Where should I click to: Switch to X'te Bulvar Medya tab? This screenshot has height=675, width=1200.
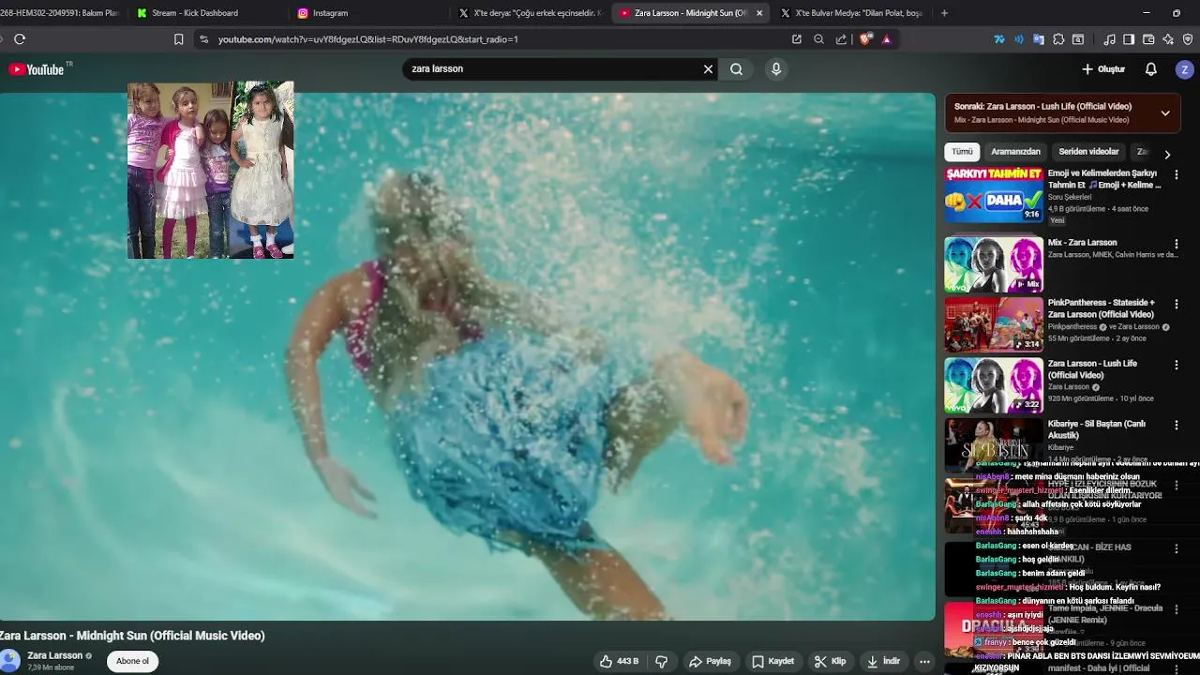[853, 13]
